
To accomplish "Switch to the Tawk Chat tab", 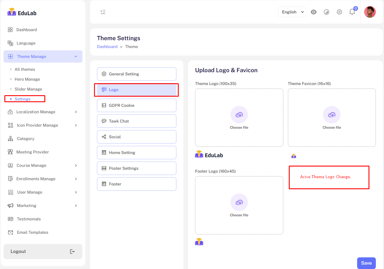I will pyautogui.click(x=136, y=121).
